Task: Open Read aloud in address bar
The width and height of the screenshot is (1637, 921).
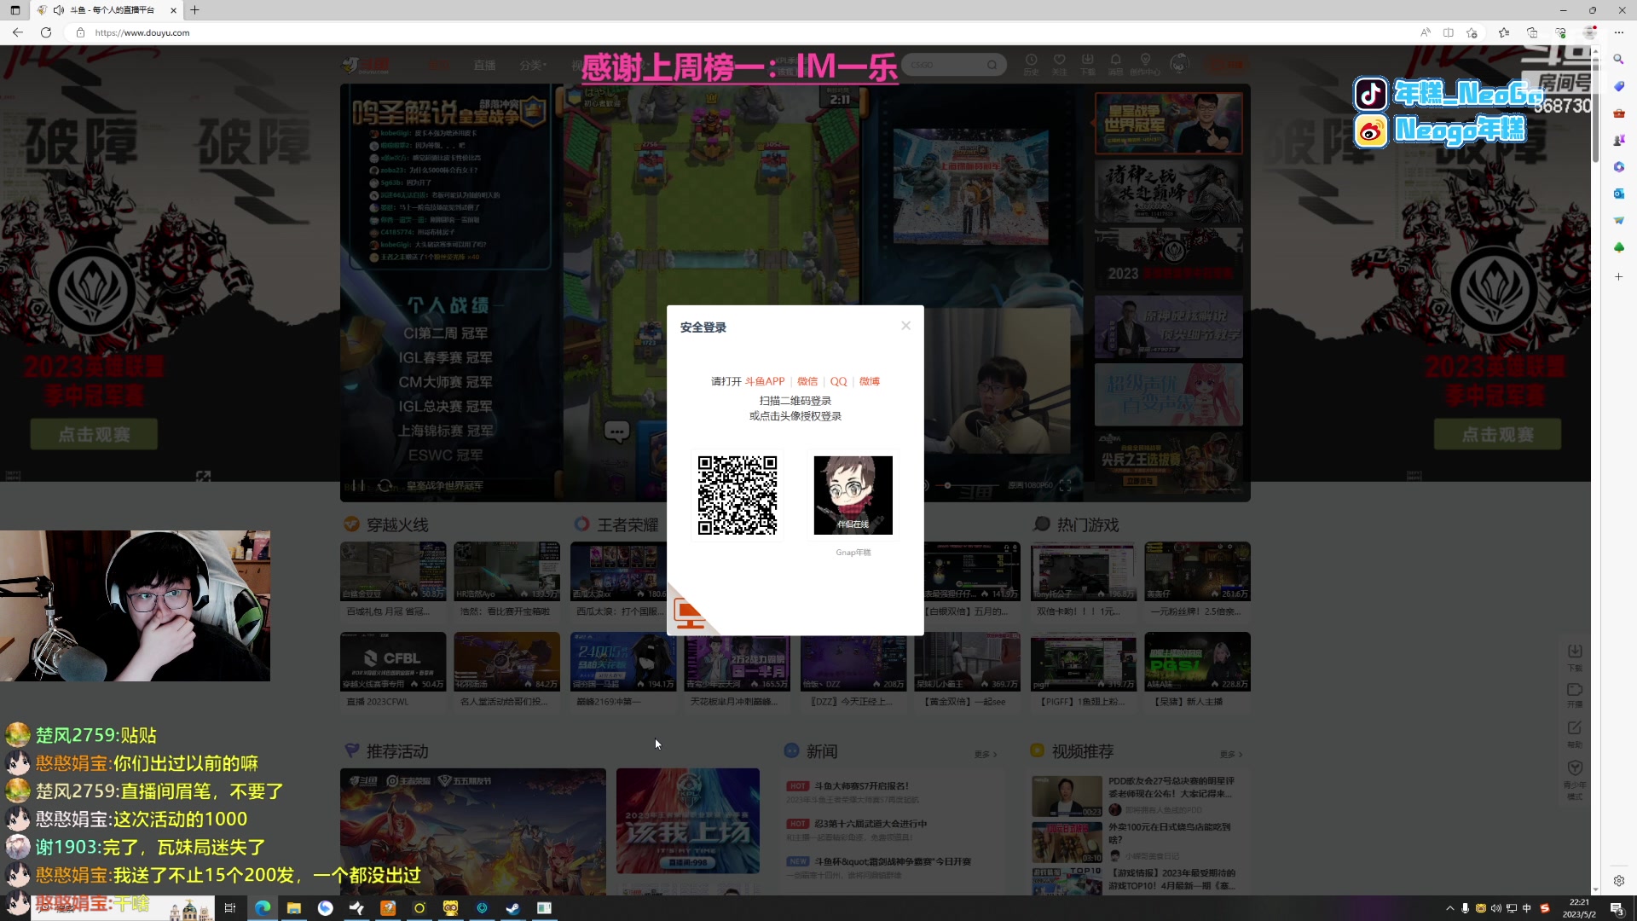Action: click(1426, 32)
